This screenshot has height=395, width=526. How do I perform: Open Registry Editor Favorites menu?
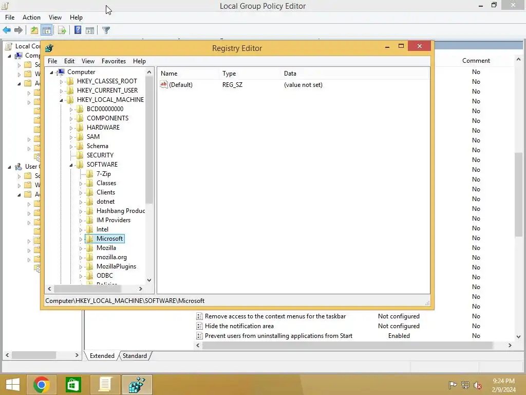tap(114, 61)
